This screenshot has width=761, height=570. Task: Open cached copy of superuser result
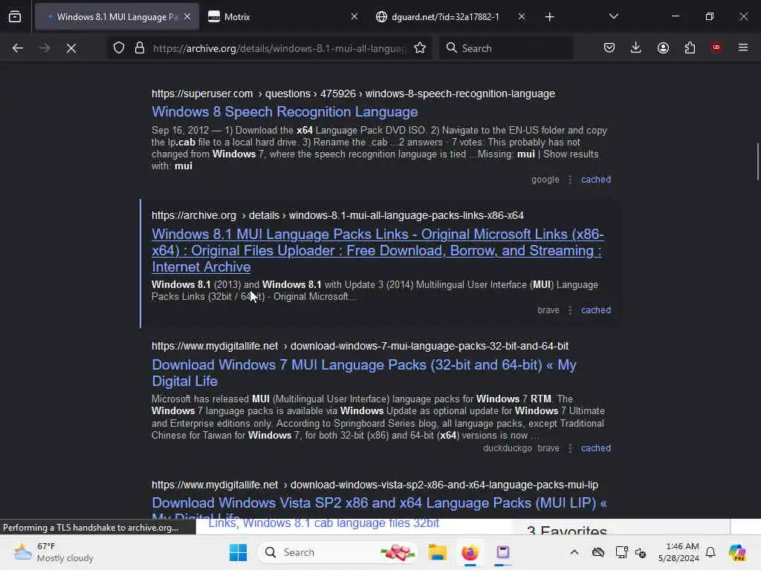596,180
